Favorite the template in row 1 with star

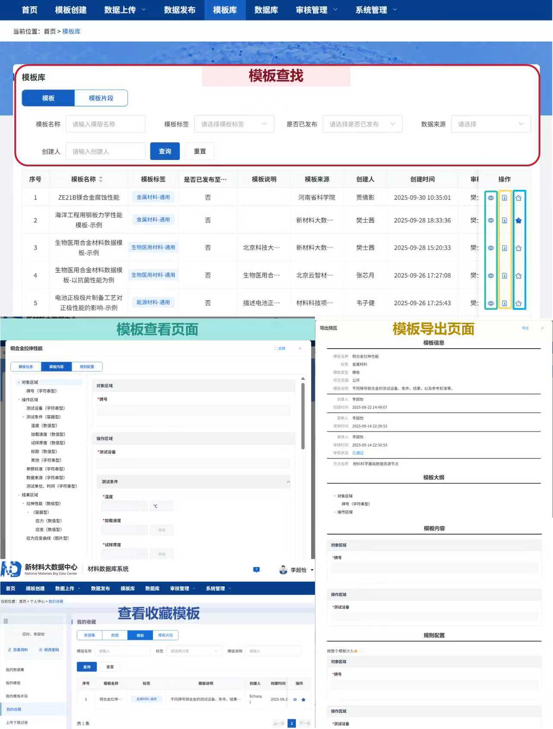518,198
